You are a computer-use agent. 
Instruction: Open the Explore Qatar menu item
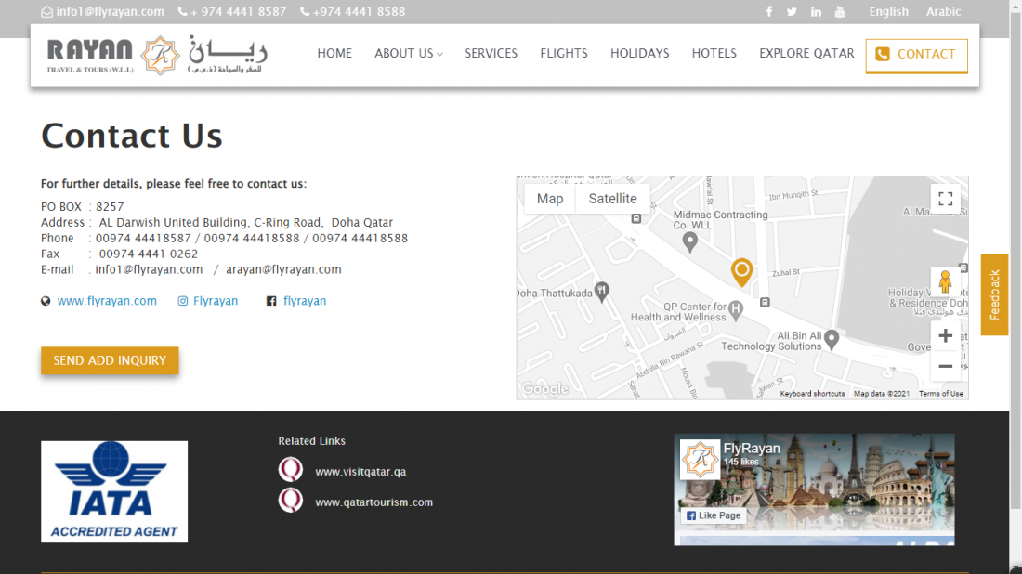click(x=806, y=54)
